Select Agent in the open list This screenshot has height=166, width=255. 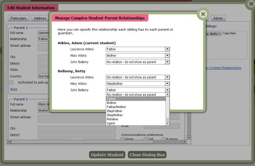(136, 123)
